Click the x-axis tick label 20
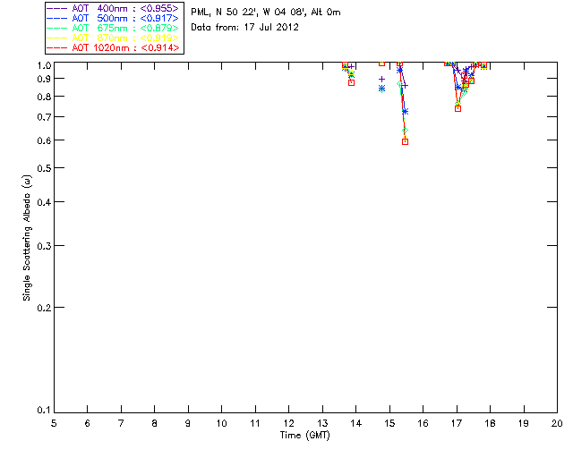Viewport: 573px width, 458px height. (x=557, y=423)
